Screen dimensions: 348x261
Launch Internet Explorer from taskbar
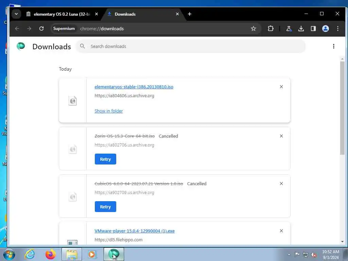[x=30, y=254]
